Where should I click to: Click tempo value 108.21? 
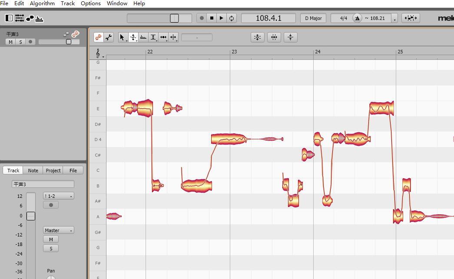[x=377, y=18]
